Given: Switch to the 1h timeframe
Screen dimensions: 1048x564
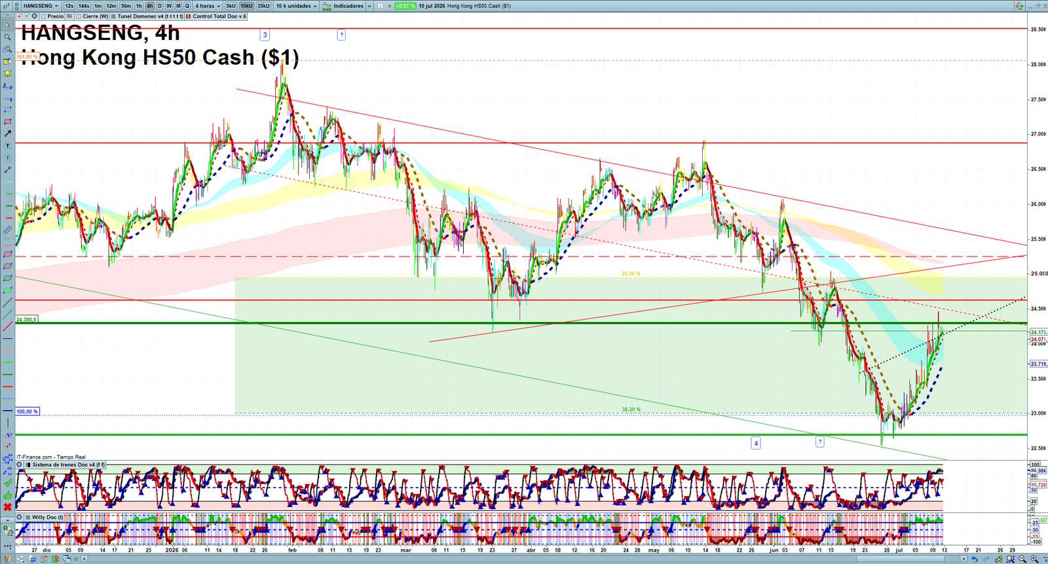Looking at the screenshot, I should 139,6.
